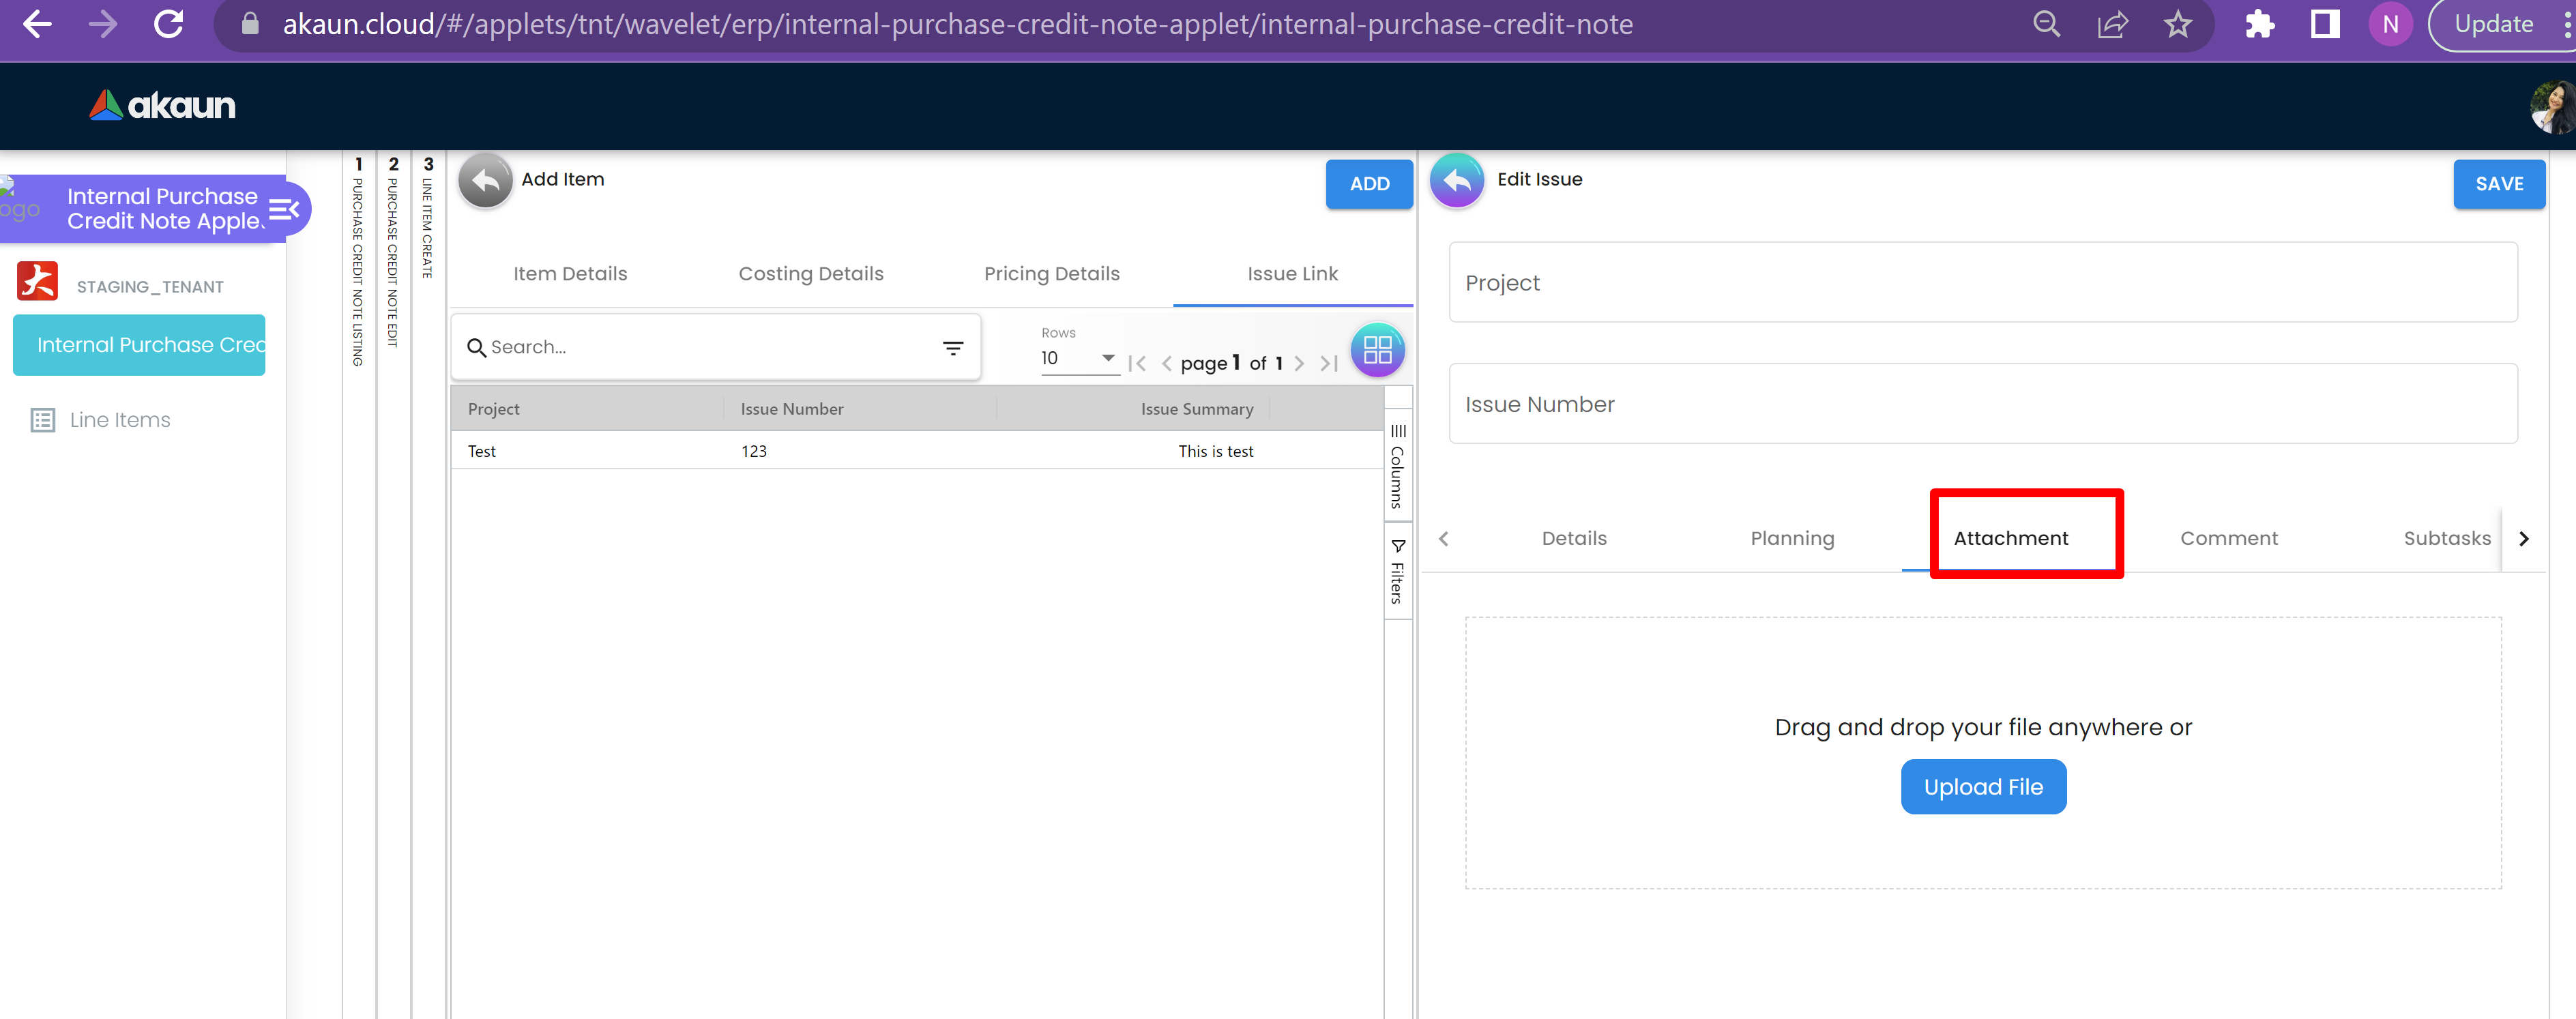Viewport: 2576px width, 1019px height.
Task: Click the Upload File button
Action: (1982, 787)
